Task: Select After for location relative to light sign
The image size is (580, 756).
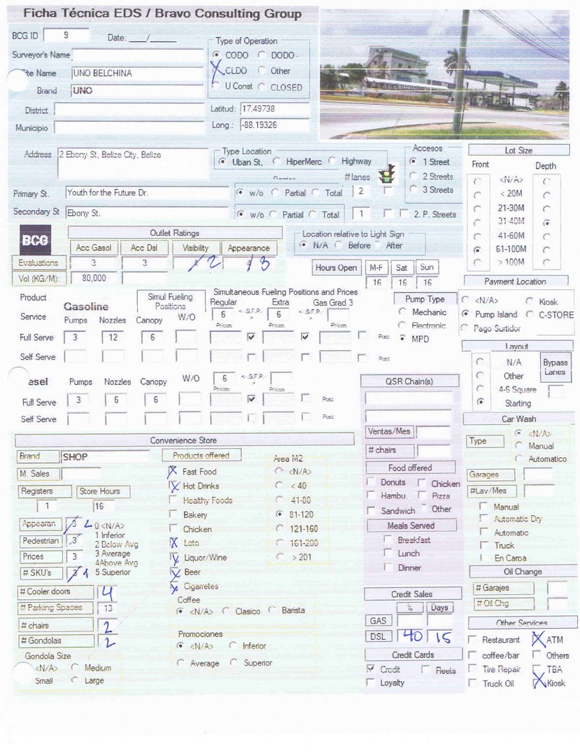Action: click(379, 245)
